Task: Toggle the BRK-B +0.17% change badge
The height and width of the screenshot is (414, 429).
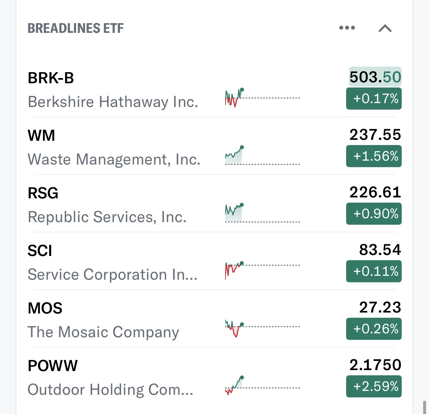Action: pos(374,99)
